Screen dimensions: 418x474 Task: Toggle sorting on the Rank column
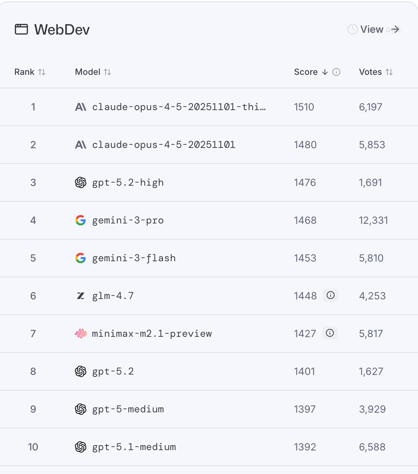pos(42,72)
